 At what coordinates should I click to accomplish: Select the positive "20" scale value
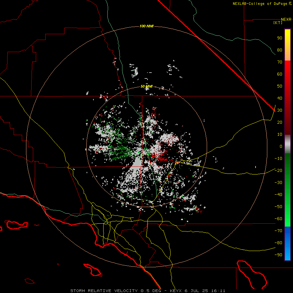coord(280,122)
